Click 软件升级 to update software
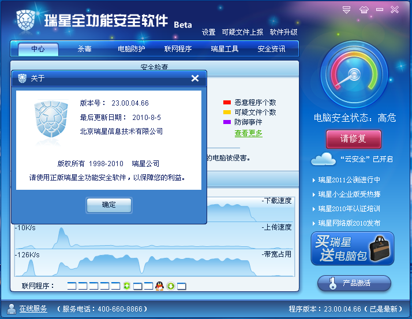Viewport: 412px width, 319px height. [x=283, y=32]
